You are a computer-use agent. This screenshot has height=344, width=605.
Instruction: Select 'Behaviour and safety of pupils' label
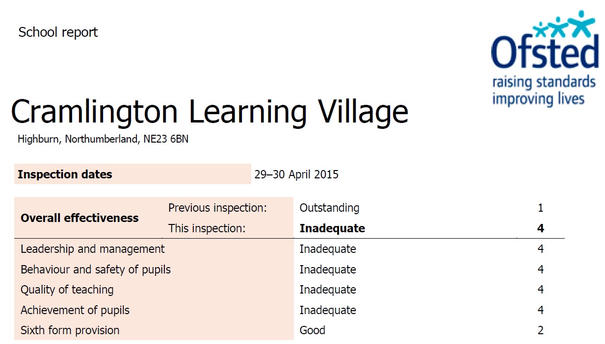[96, 270]
